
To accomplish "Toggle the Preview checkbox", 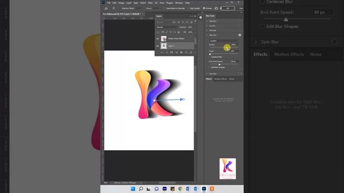I will pos(204,9).
